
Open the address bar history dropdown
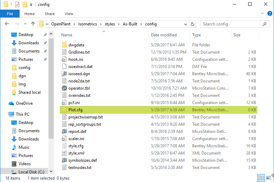[186, 24]
